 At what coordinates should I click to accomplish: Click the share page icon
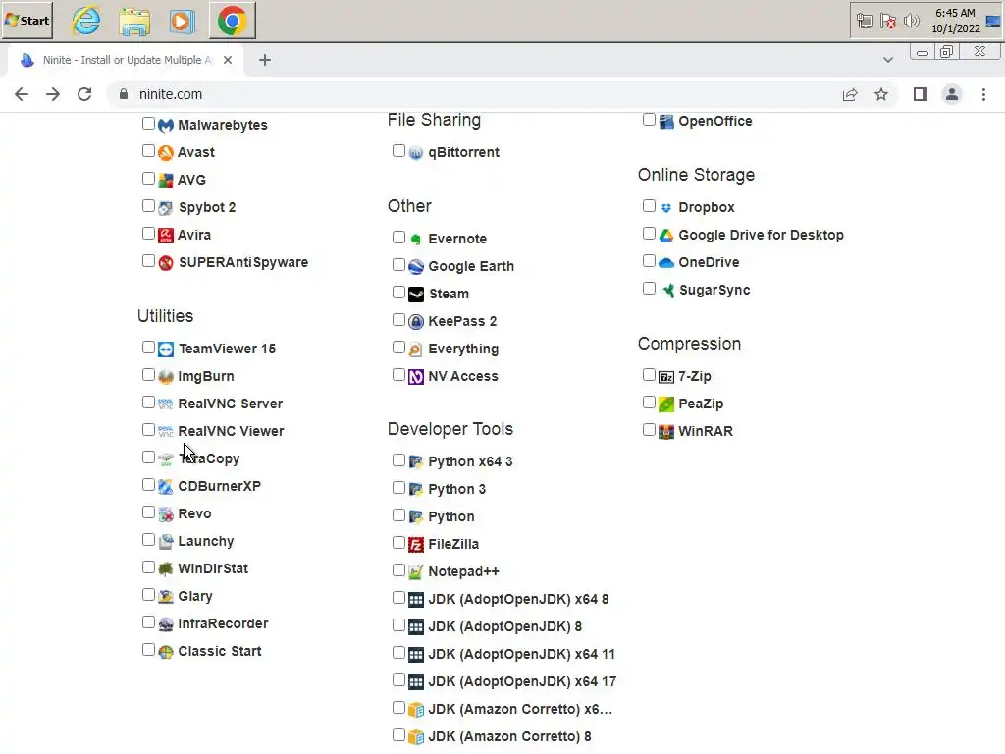coord(850,95)
